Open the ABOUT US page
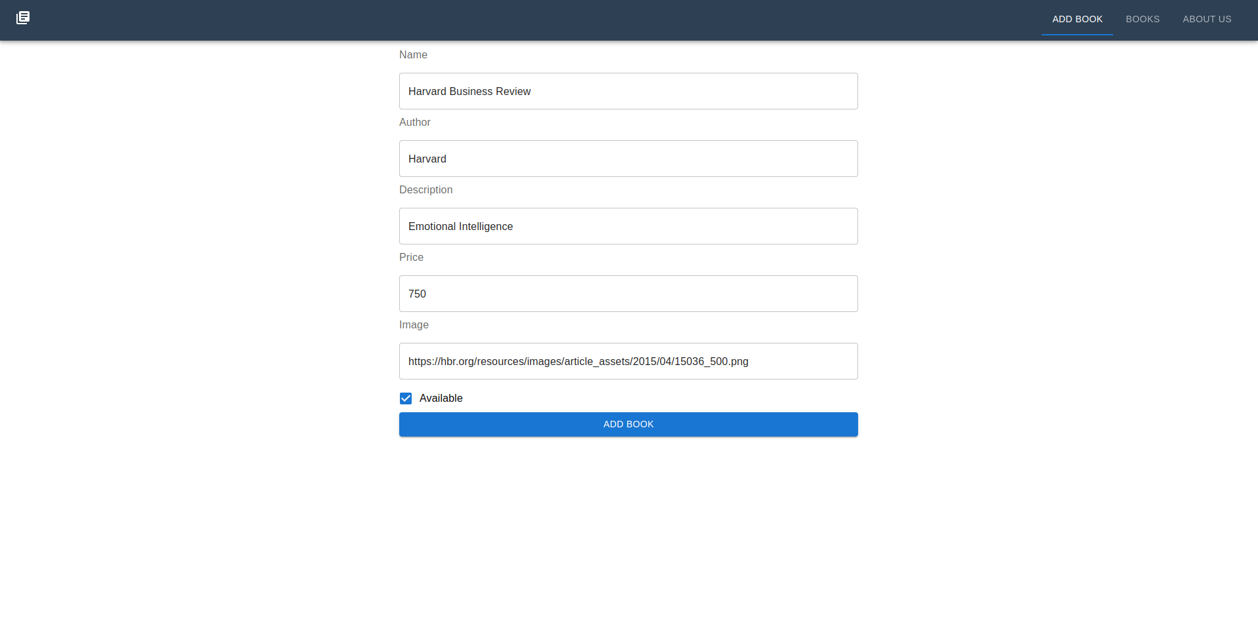Viewport: 1258px width, 641px height. point(1207,19)
